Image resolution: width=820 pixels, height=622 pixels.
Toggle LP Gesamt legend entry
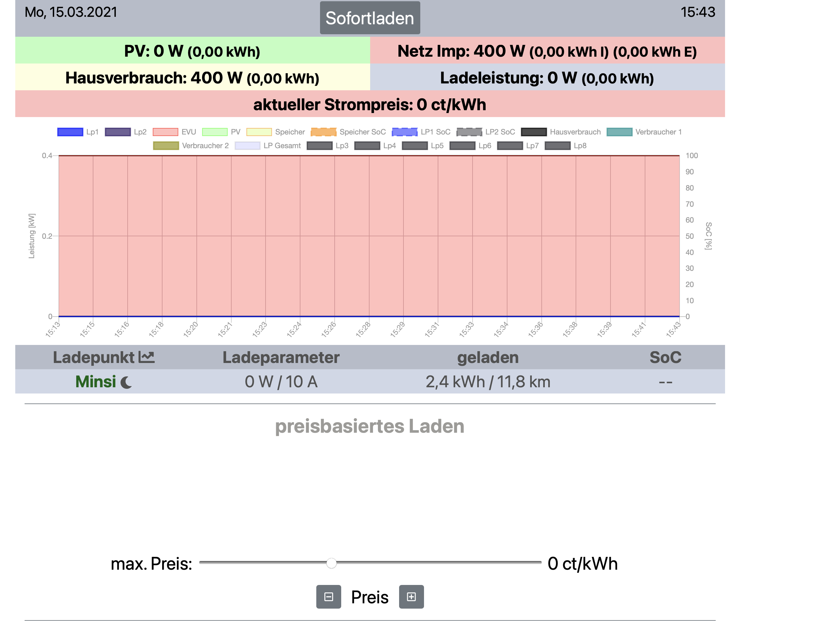click(x=247, y=146)
